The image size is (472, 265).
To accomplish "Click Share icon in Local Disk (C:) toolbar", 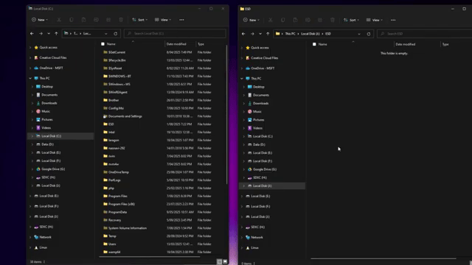I will (108, 20).
